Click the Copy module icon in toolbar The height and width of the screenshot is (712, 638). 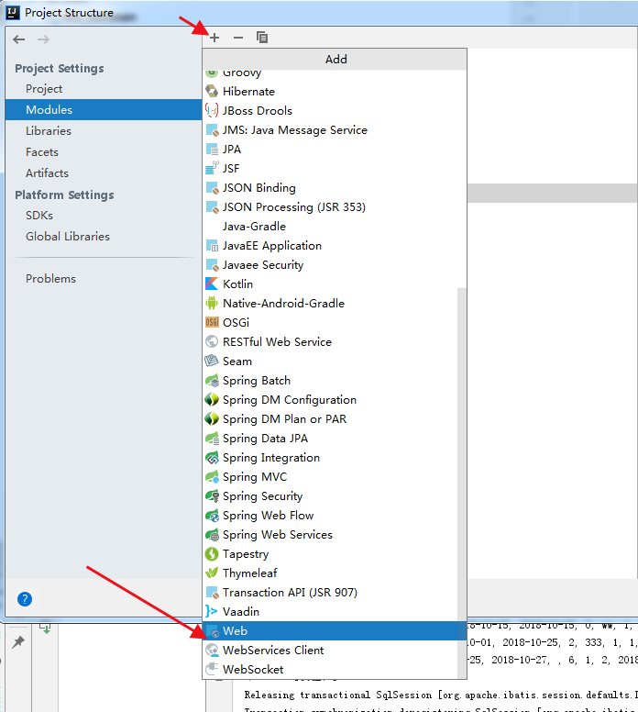[262, 38]
